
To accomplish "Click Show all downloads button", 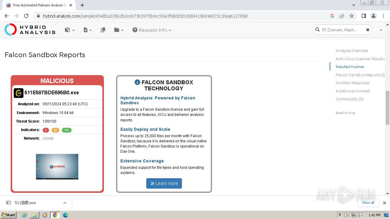I will point(368,203).
